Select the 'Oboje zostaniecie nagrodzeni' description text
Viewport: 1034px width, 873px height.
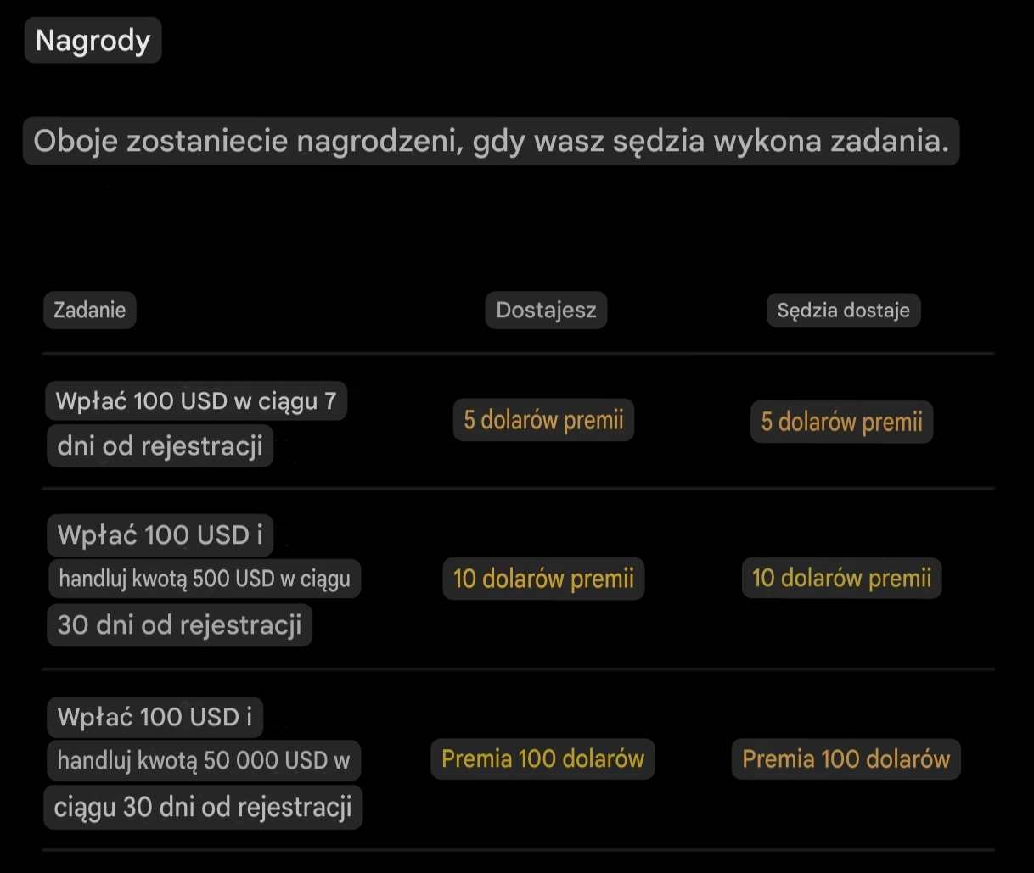491,141
